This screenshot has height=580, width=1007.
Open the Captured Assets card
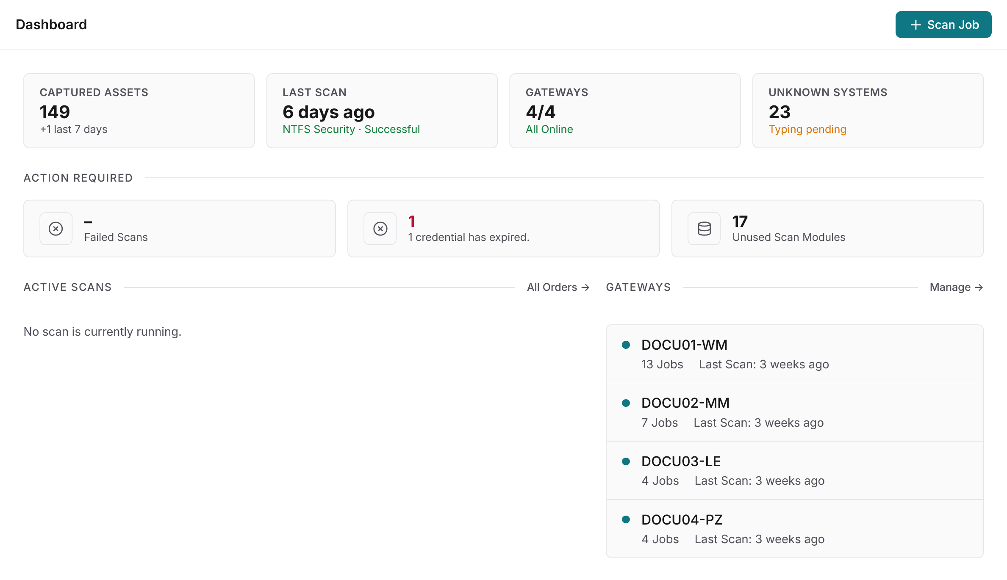pos(139,110)
